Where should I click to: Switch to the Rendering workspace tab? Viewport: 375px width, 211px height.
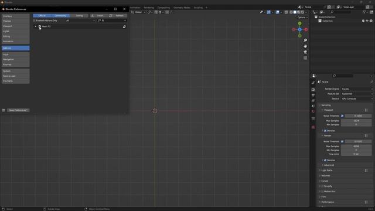pyautogui.click(x=149, y=8)
